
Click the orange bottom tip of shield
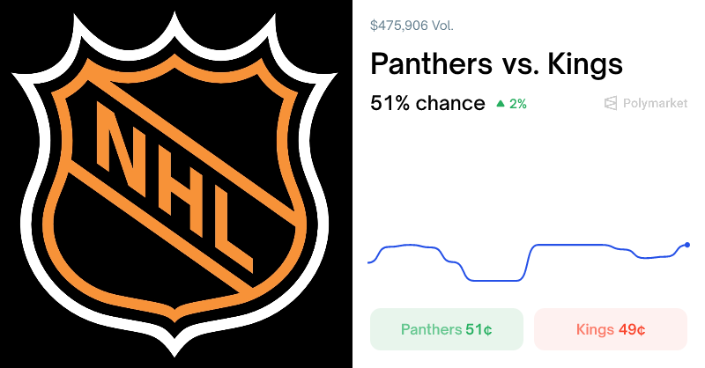176,319
